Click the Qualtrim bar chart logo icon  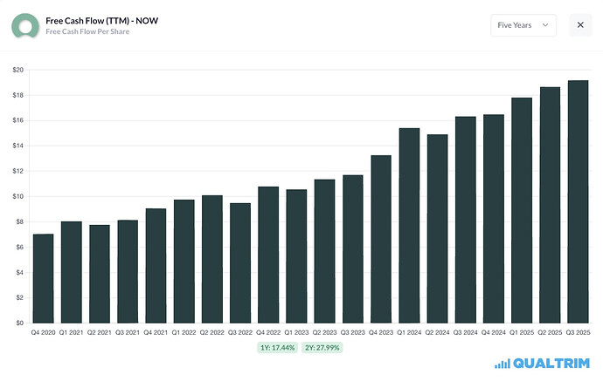tap(502, 364)
